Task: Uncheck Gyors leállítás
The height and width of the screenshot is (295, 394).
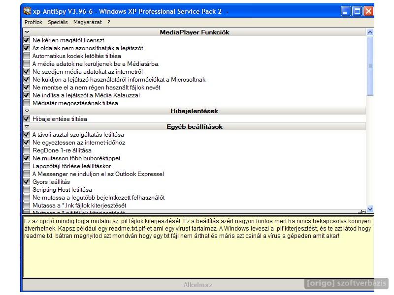Action: click(27, 181)
